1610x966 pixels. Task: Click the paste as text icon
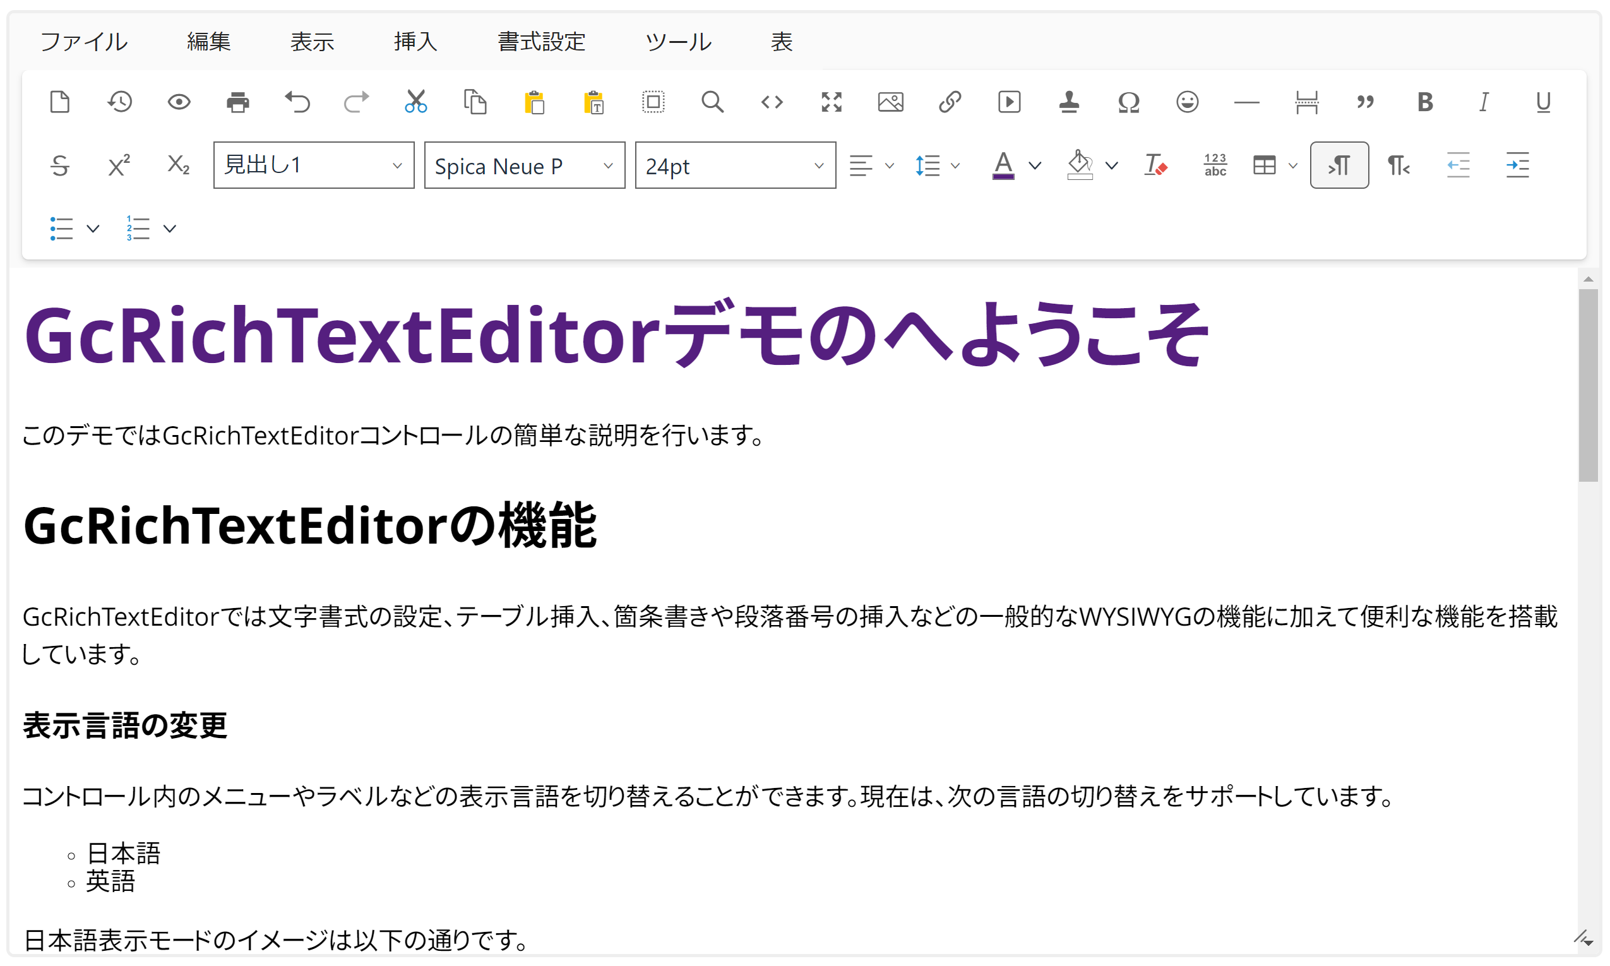pyautogui.click(x=594, y=102)
